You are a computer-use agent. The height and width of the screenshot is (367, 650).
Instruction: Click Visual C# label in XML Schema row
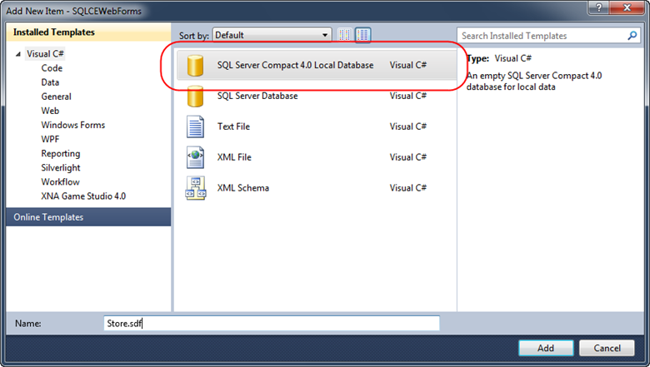(407, 188)
